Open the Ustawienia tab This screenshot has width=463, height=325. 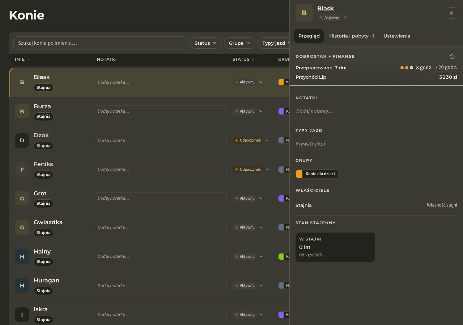[x=397, y=36]
